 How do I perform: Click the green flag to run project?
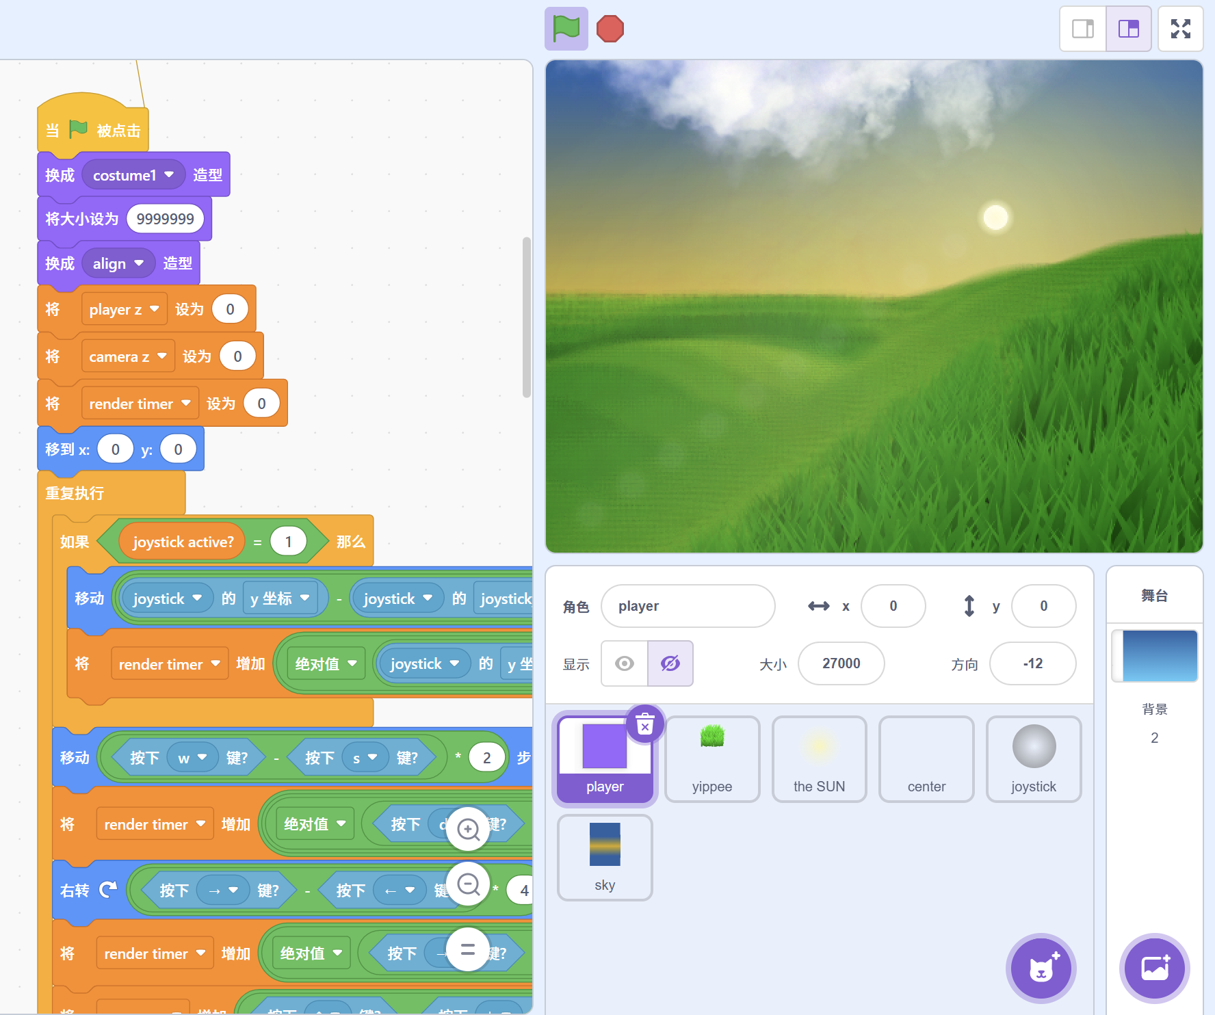coord(566,29)
